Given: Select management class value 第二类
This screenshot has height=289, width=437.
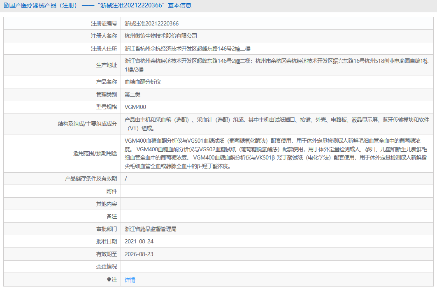Looking at the screenshot, I should tap(132, 95).
